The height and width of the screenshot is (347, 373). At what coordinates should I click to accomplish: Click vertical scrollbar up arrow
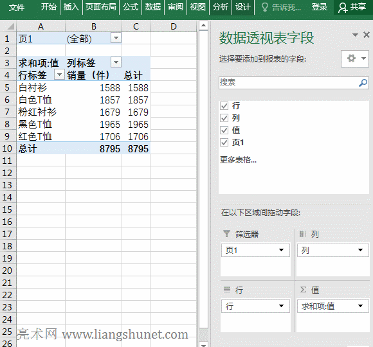pyautogui.click(x=203, y=26)
